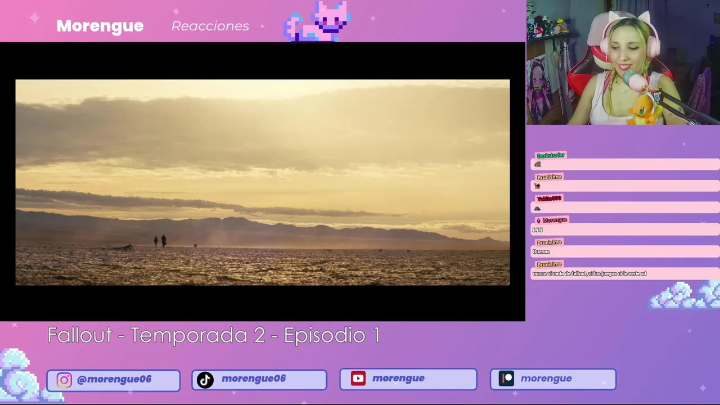The width and height of the screenshot is (720, 405).
Task: Open the morengue YouTube handle
Action: point(398,379)
